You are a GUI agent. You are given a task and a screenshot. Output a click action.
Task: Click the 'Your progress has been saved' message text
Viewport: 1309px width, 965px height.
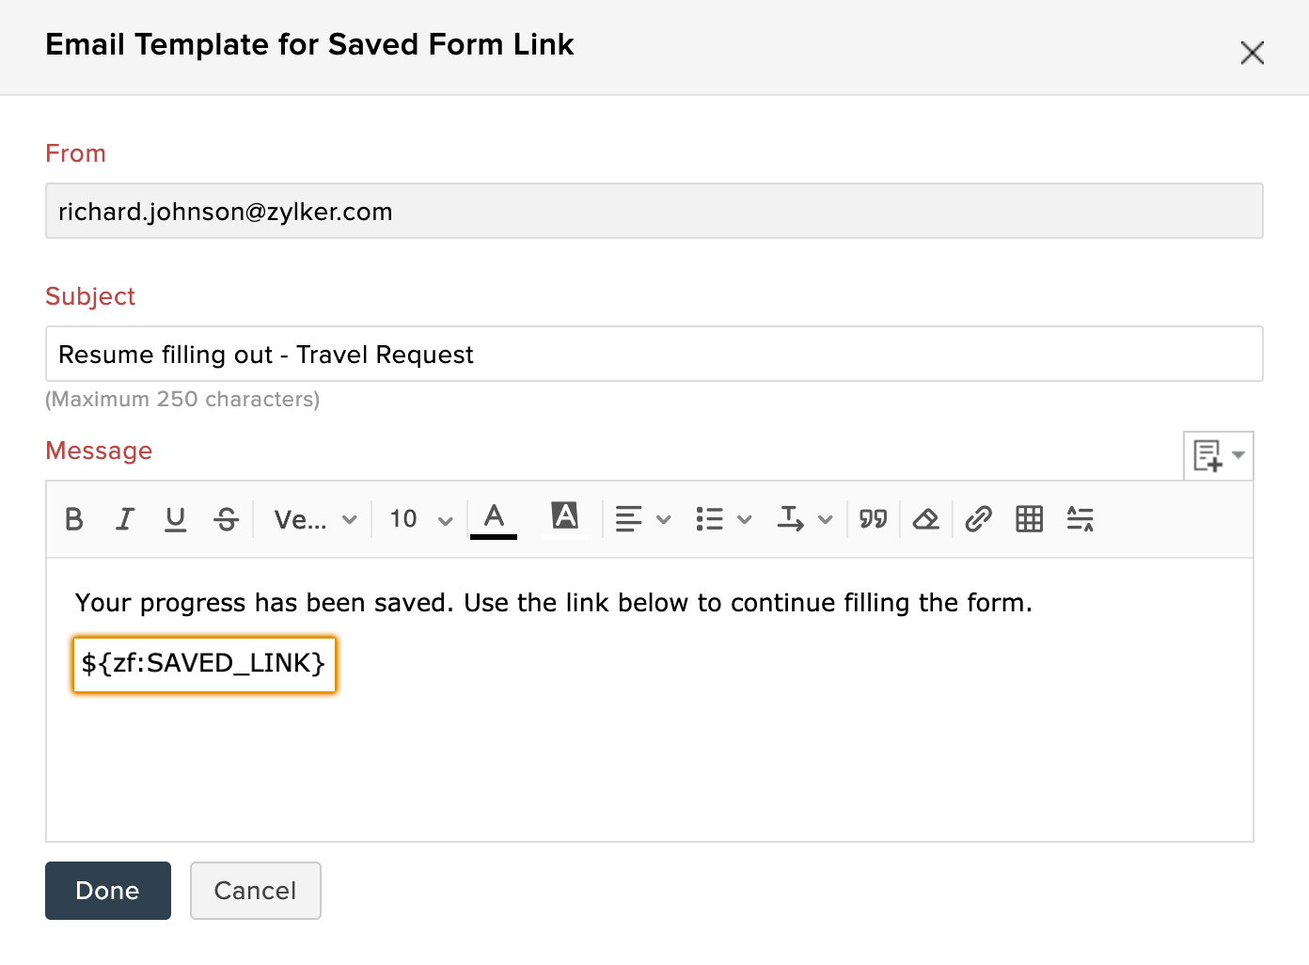(x=554, y=603)
